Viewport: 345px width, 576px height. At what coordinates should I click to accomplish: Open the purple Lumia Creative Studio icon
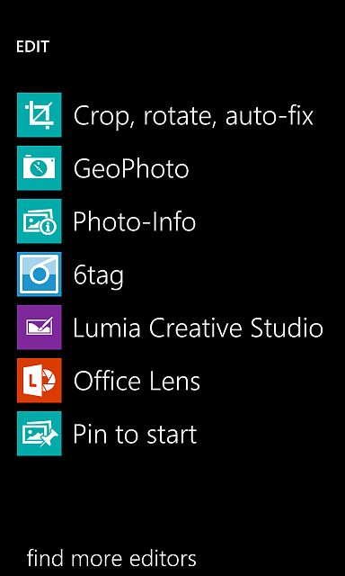[x=40, y=328]
